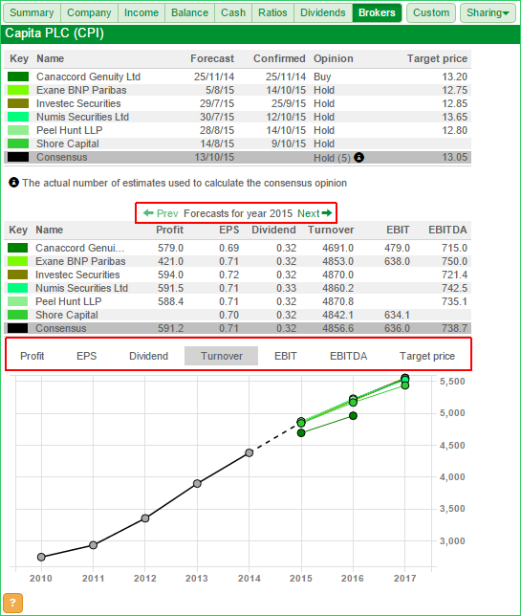
Task: Click the info icon beside Hold (5)
Action: tap(358, 158)
